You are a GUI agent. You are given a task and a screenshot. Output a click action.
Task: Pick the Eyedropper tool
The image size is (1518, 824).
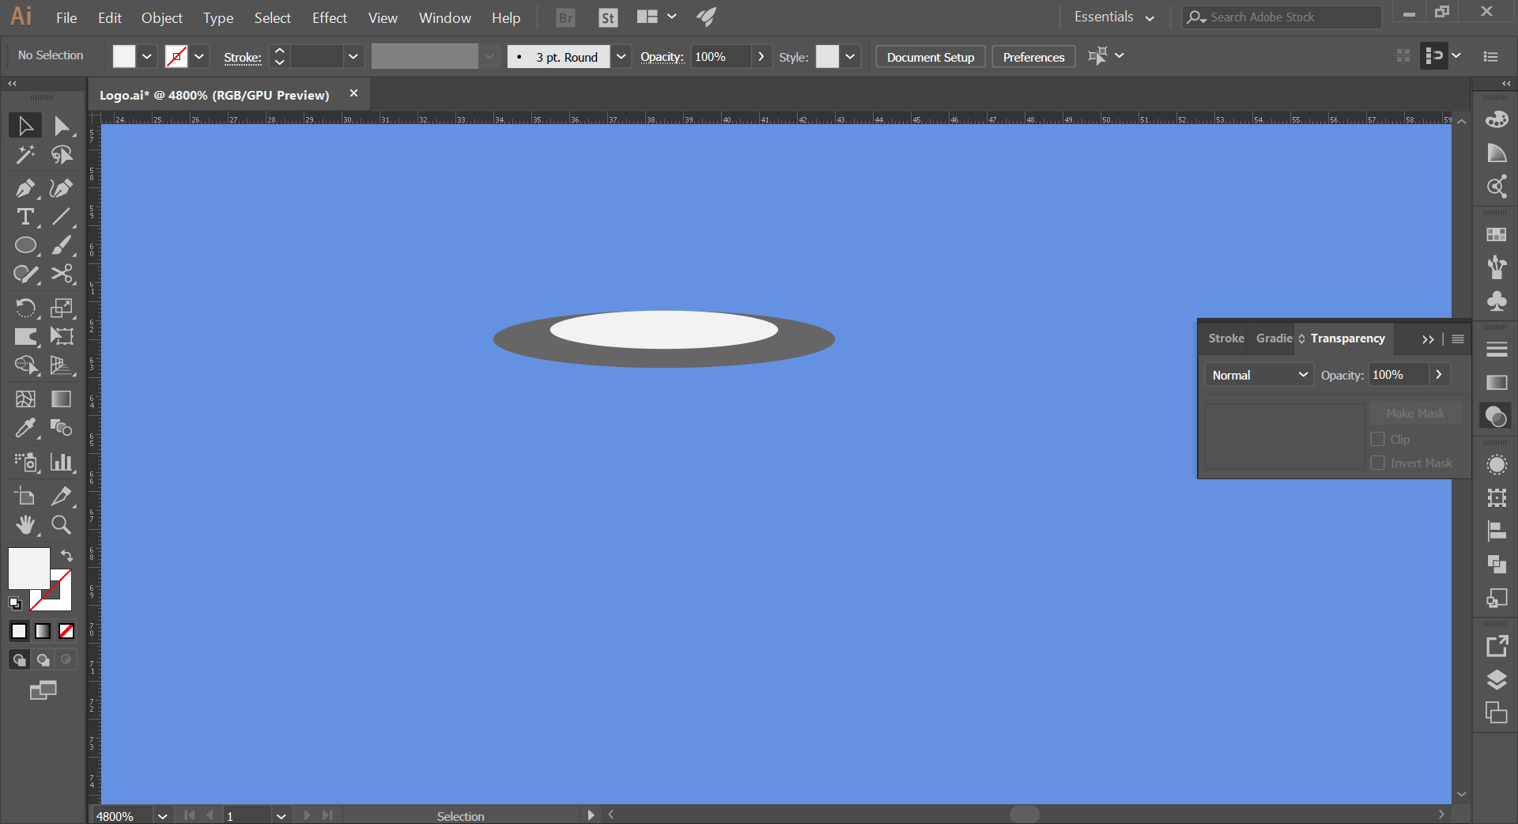[x=25, y=428]
